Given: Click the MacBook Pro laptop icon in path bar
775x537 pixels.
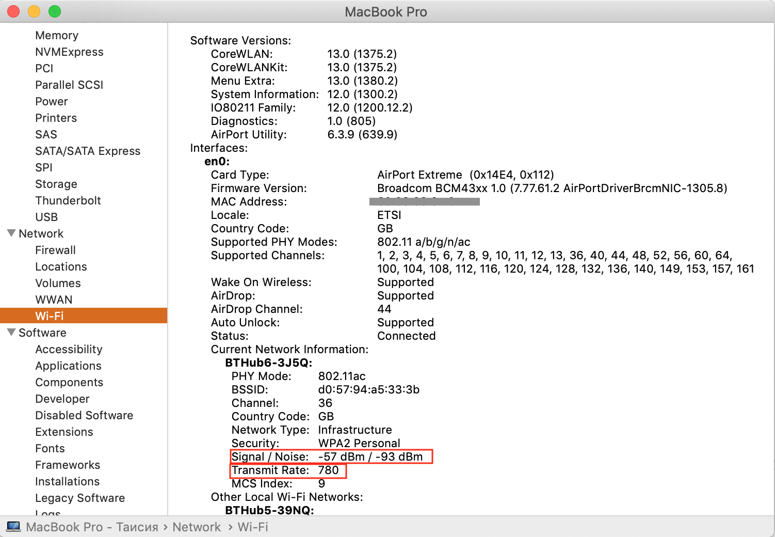Looking at the screenshot, I should point(13,527).
